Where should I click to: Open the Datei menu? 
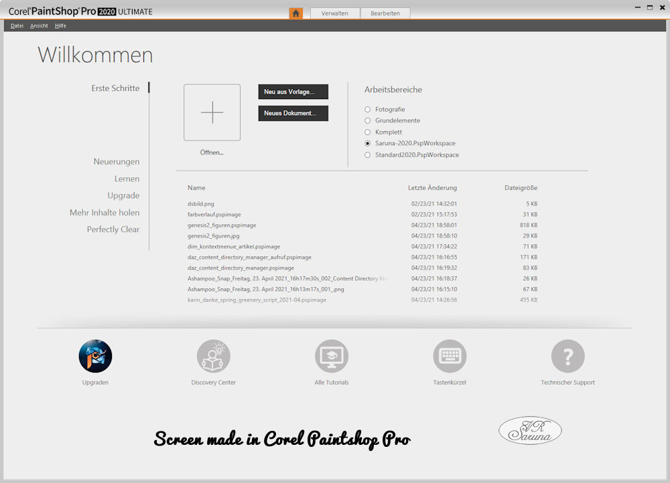coord(17,25)
